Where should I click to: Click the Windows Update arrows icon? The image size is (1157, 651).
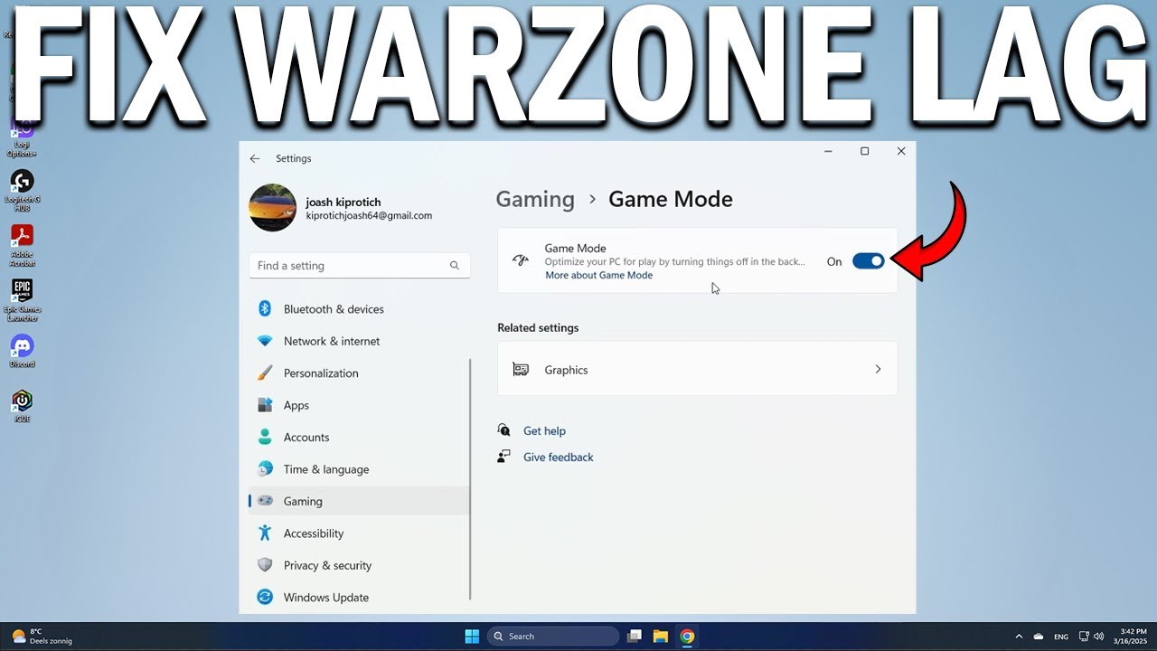tap(265, 598)
